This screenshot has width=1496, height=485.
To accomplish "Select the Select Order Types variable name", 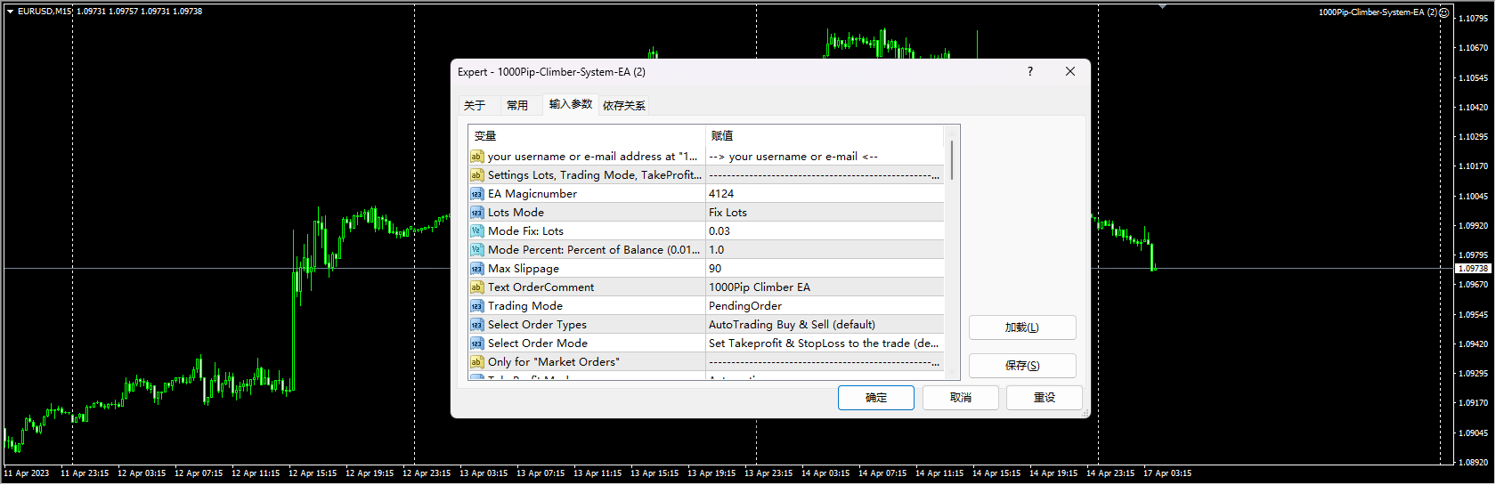I will (x=537, y=325).
